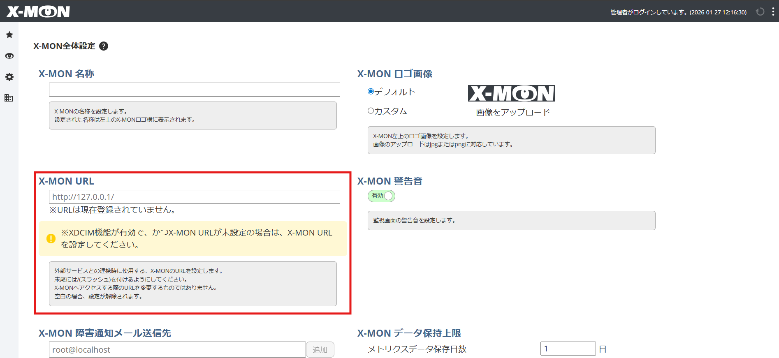Click the yellow warning exclamation icon

(51, 238)
